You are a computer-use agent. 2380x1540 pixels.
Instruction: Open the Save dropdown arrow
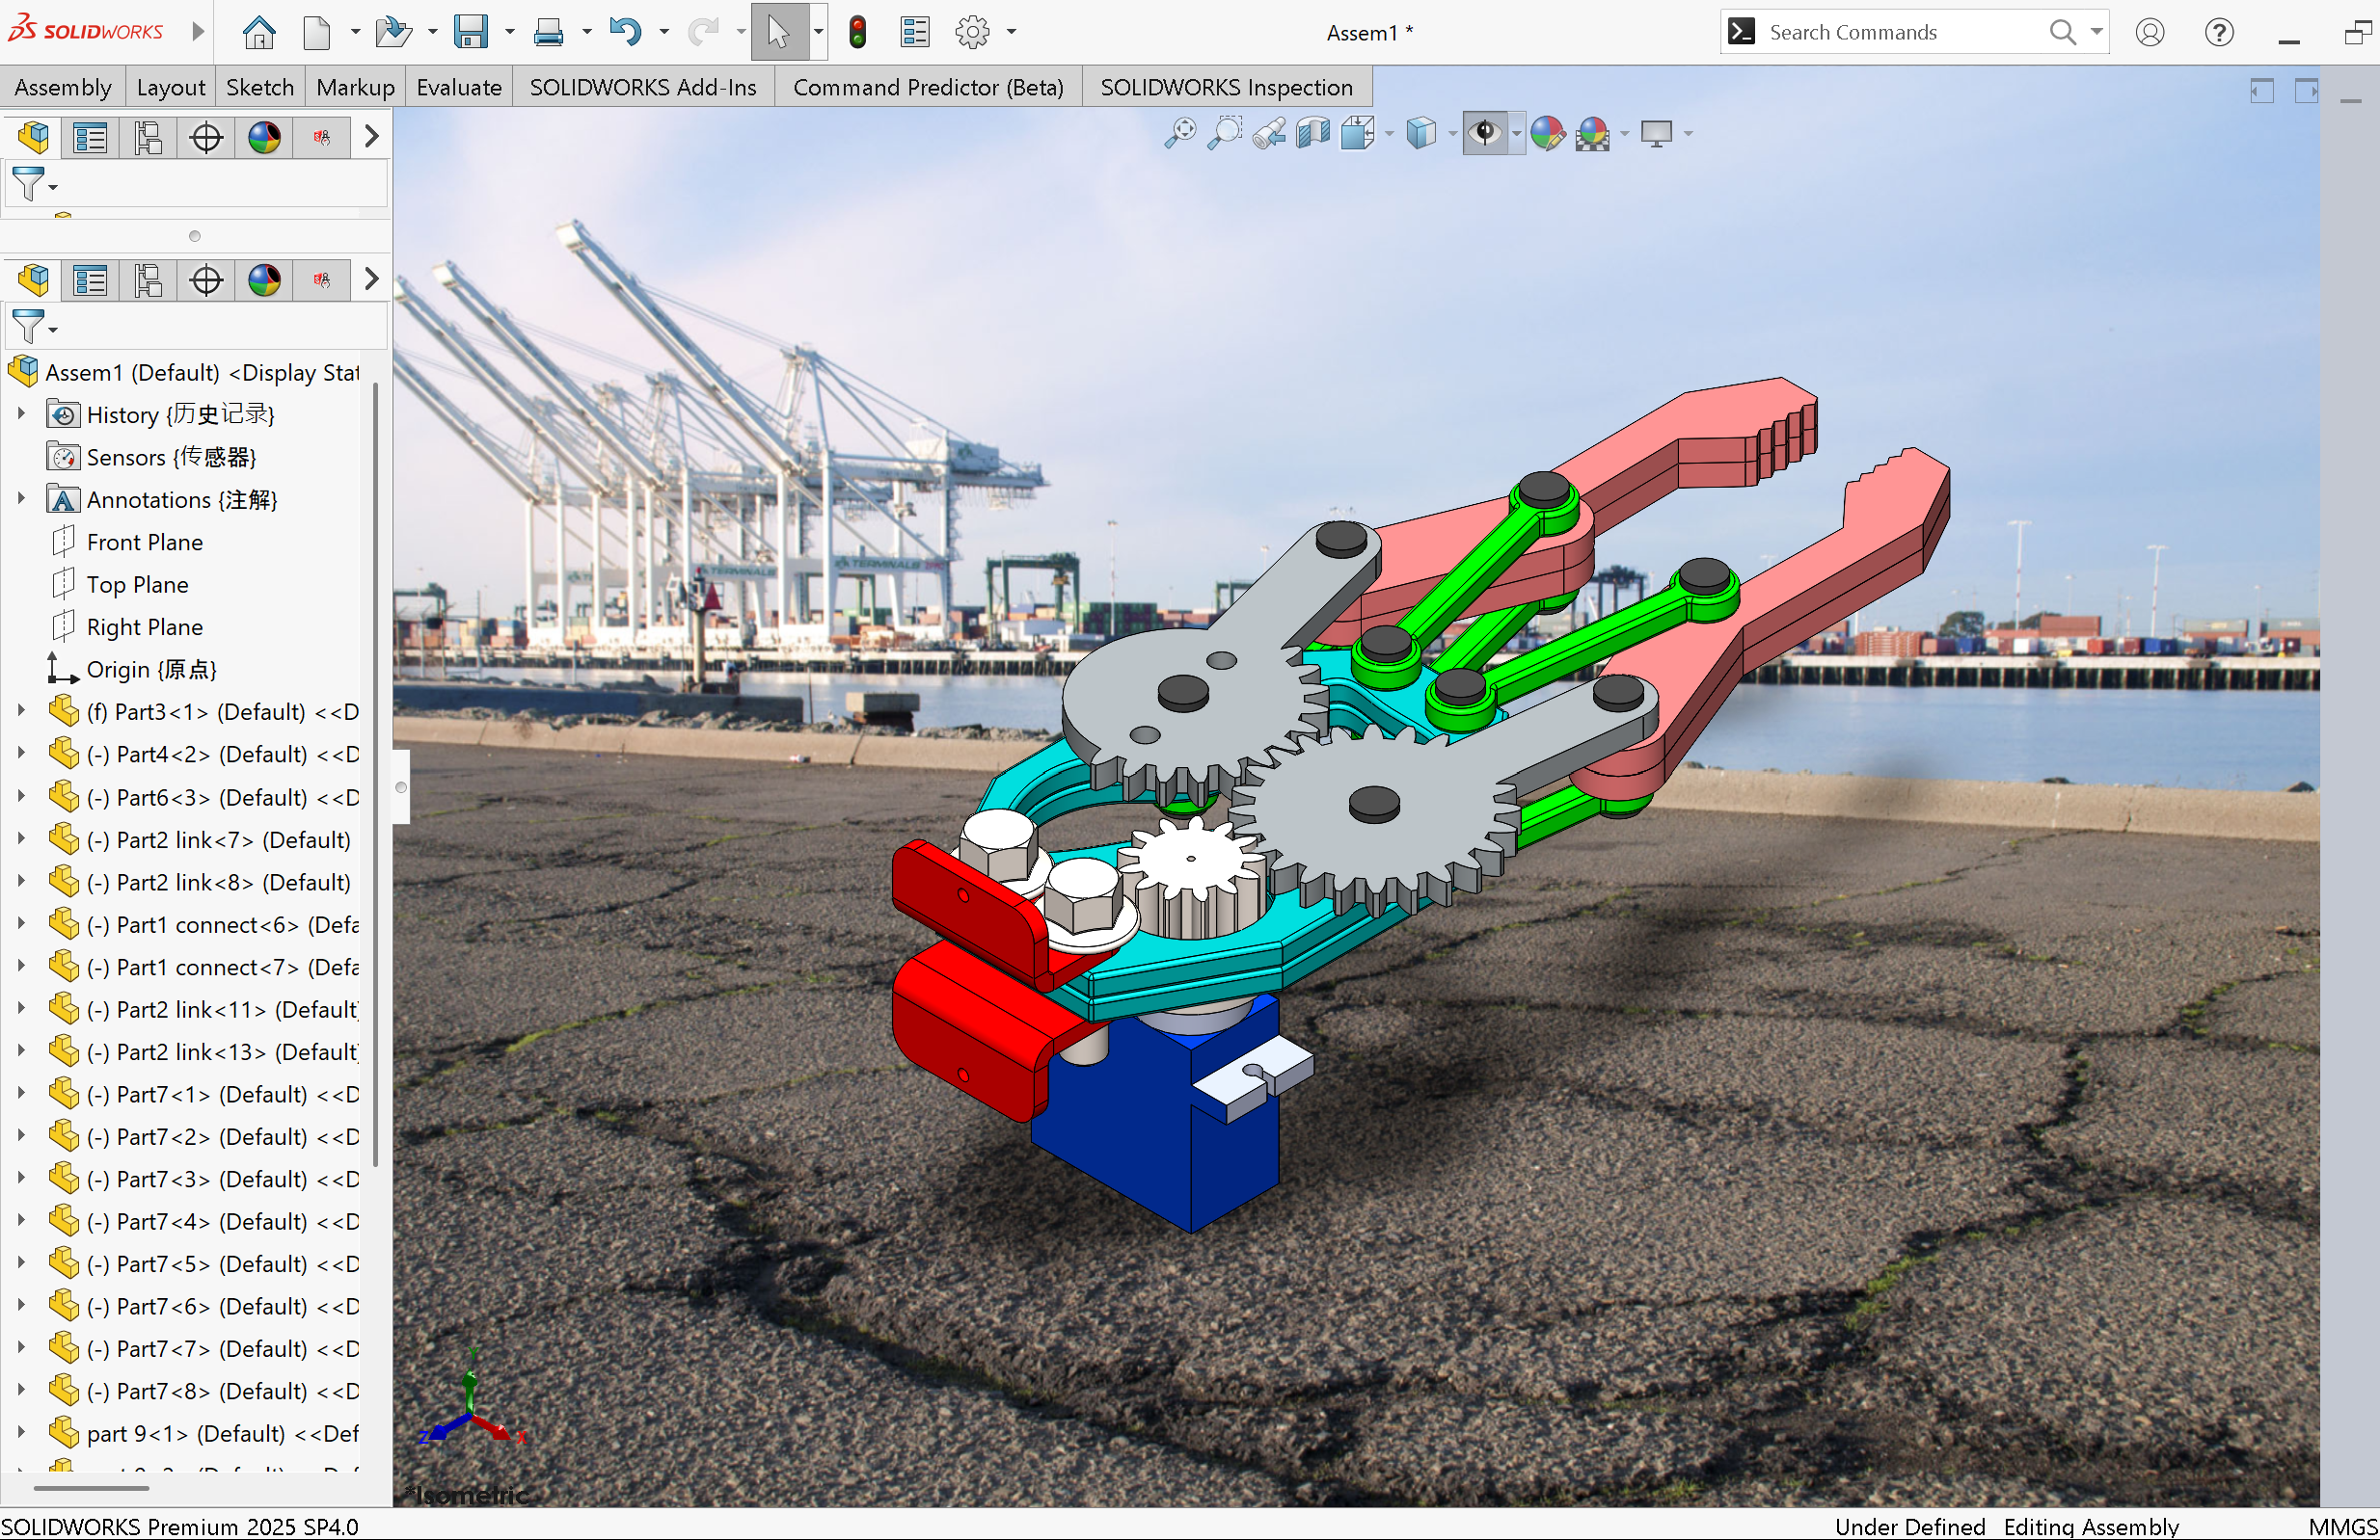pos(510,32)
